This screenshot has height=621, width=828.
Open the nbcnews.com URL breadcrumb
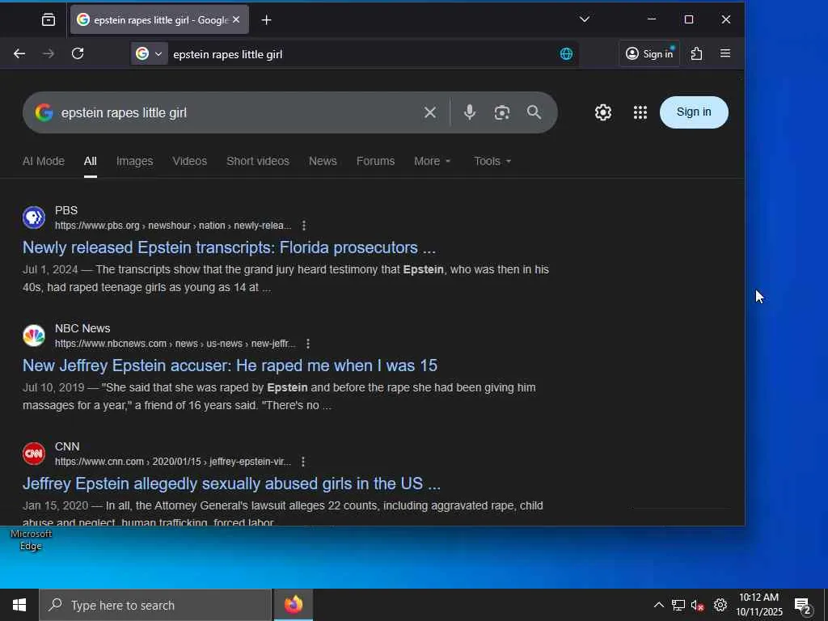(175, 344)
